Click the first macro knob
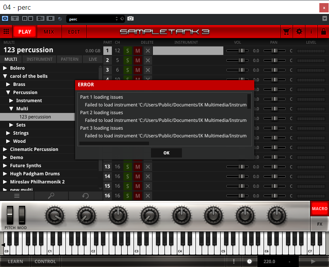329x267 pixels. click(55, 216)
